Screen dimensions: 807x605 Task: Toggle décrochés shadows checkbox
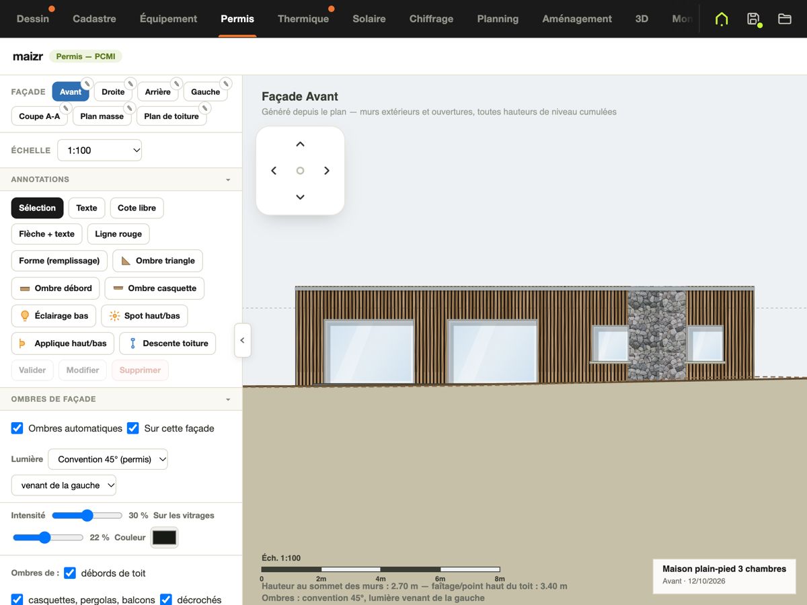click(x=166, y=600)
